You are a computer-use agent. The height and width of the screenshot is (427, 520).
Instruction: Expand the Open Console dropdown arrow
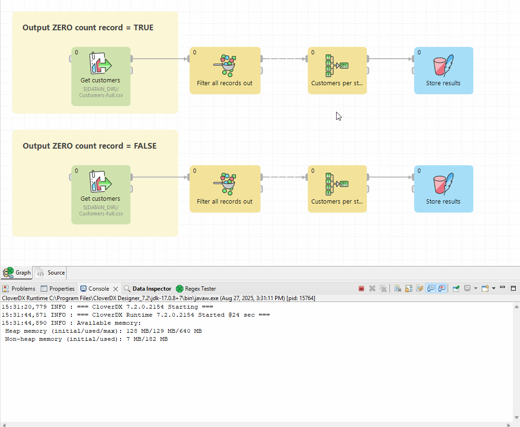494,288
